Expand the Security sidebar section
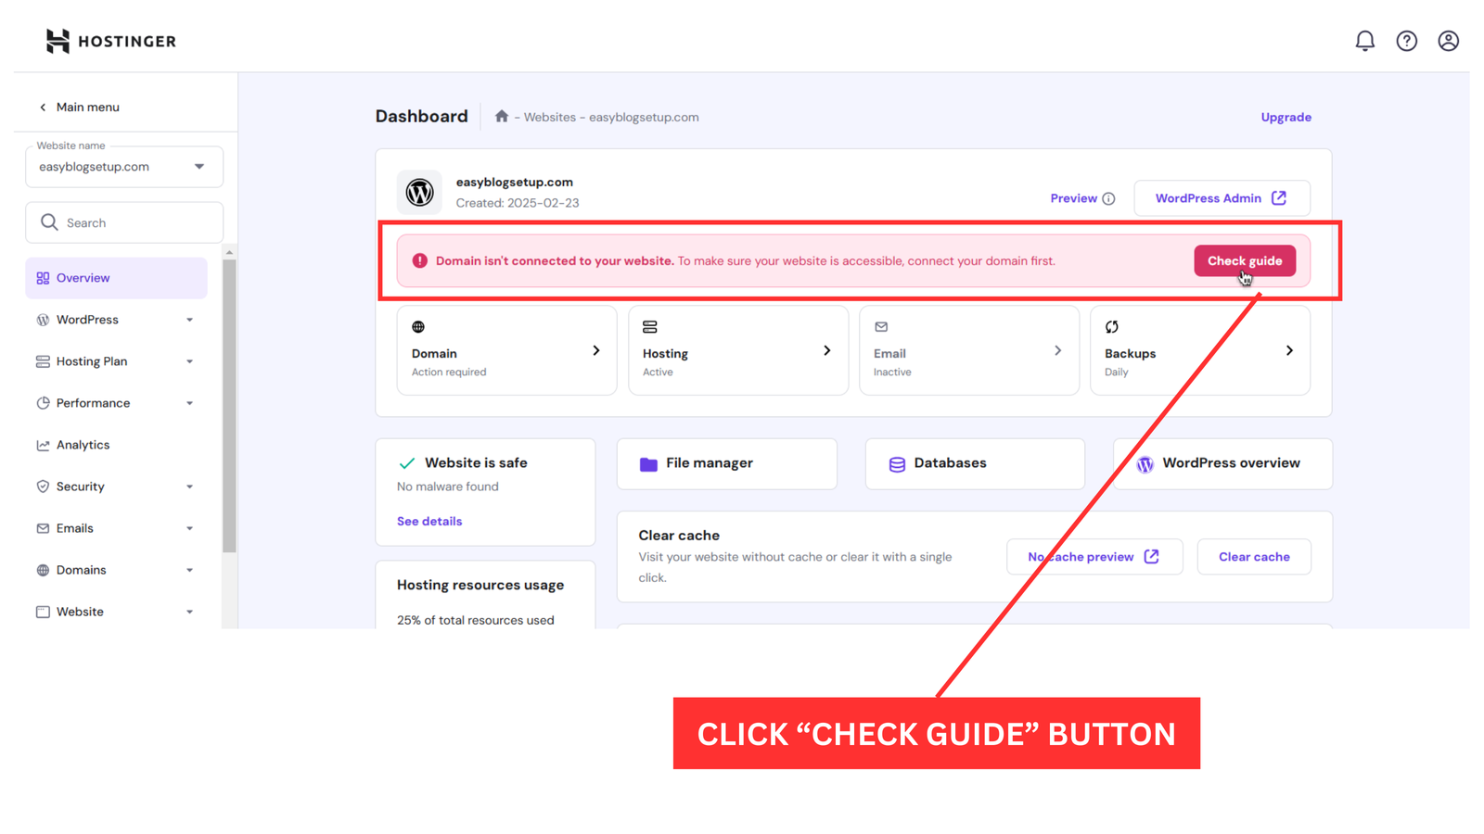This screenshot has width=1484, height=834. [x=189, y=486]
